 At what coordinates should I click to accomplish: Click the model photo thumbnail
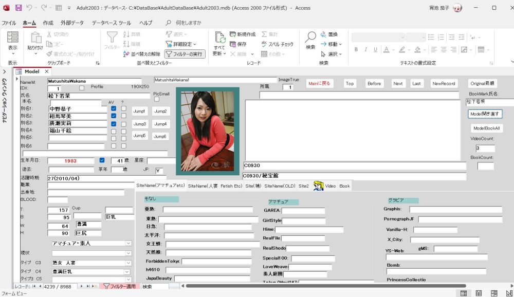207,131
